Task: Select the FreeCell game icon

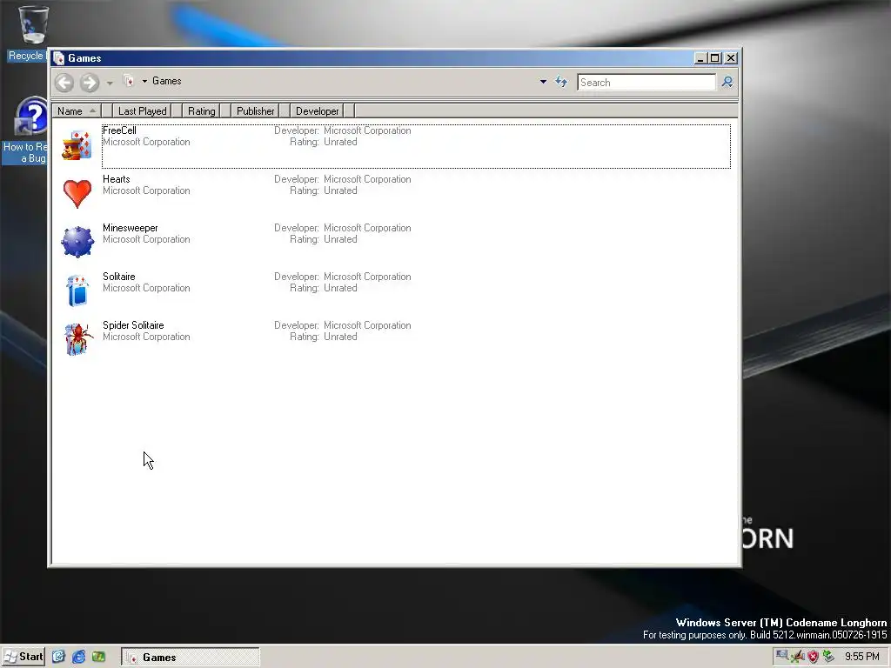Action: (77, 145)
